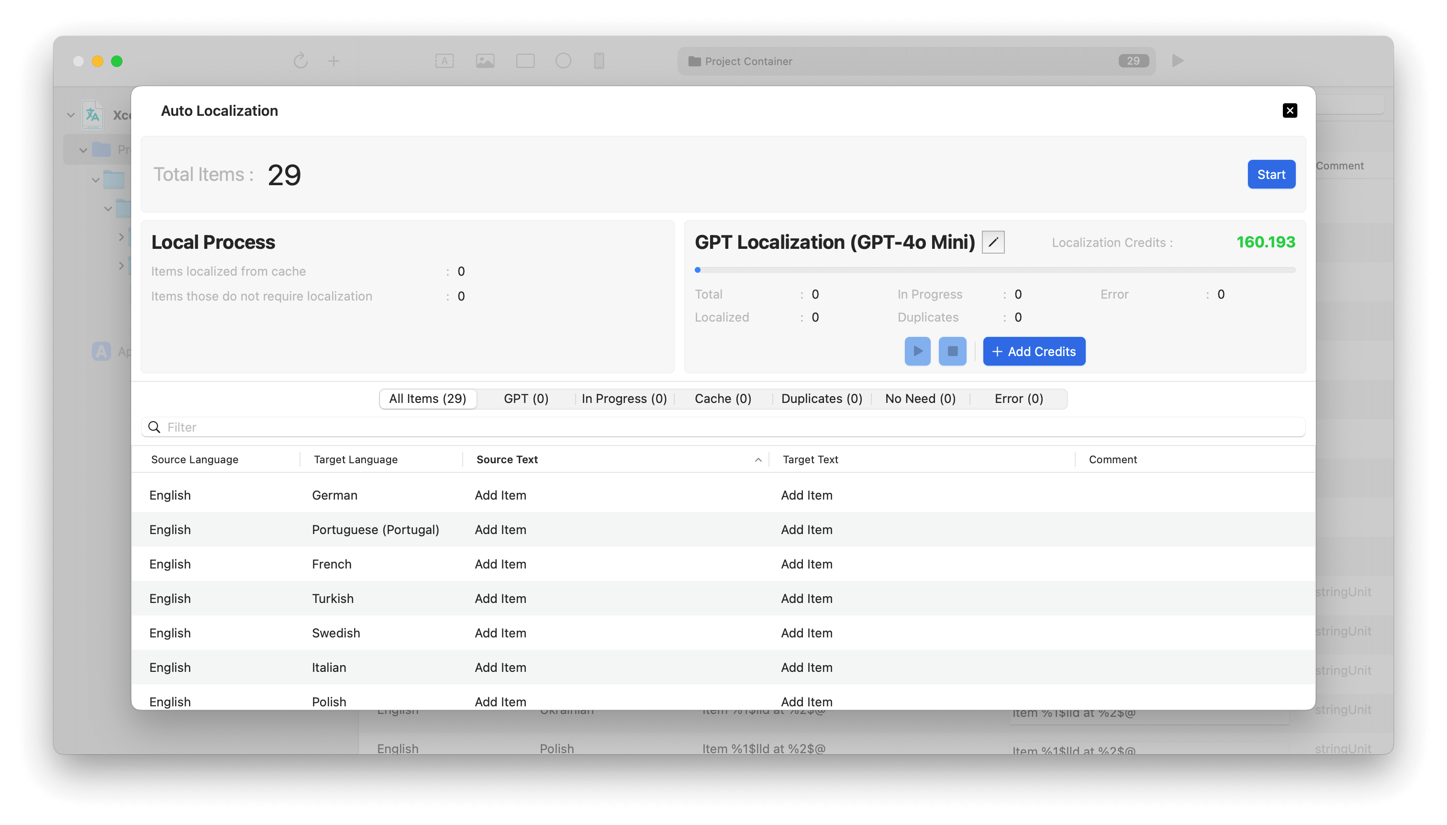Click the GPT localization play button
Image resolution: width=1447 pixels, height=825 pixels.
click(917, 351)
